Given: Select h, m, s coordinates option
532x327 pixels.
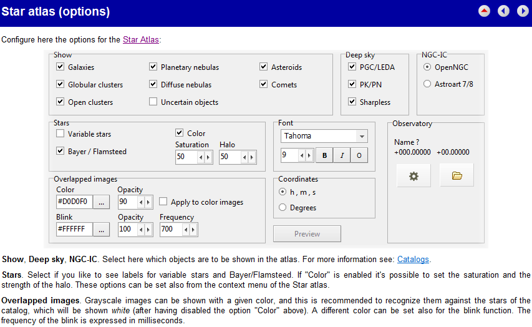Looking at the screenshot, I should [283, 192].
